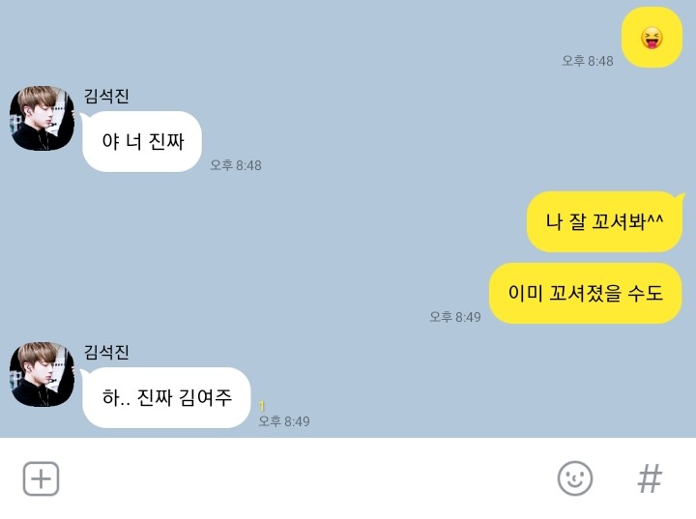The height and width of the screenshot is (519, 696).
Task: Open the emoticon smiley picker
Action: 575,478
